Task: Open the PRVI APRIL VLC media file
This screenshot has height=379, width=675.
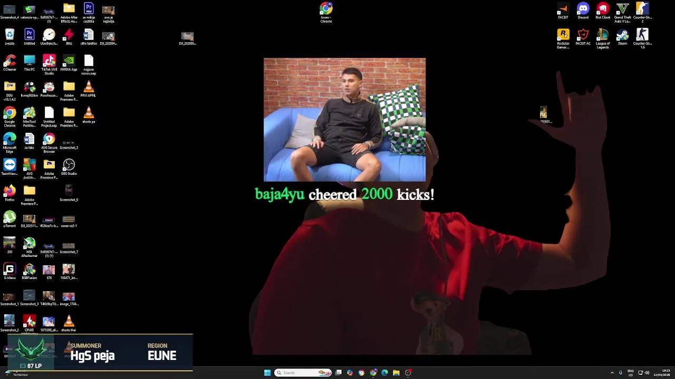Action: pyautogui.click(x=89, y=89)
